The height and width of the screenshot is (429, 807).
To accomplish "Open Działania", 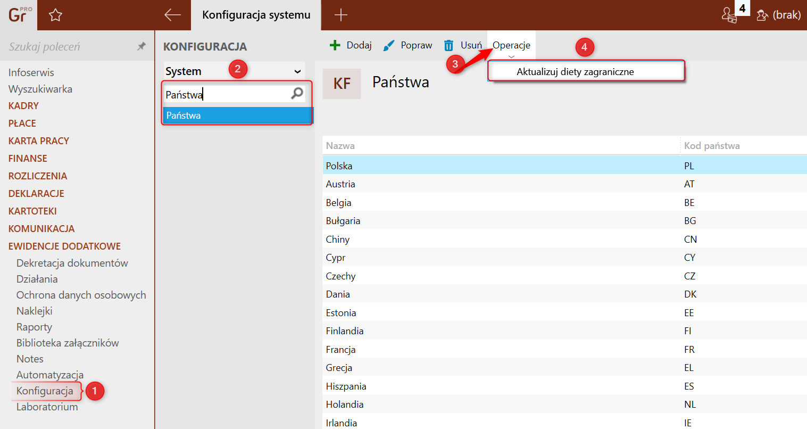I will coord(37,279).
